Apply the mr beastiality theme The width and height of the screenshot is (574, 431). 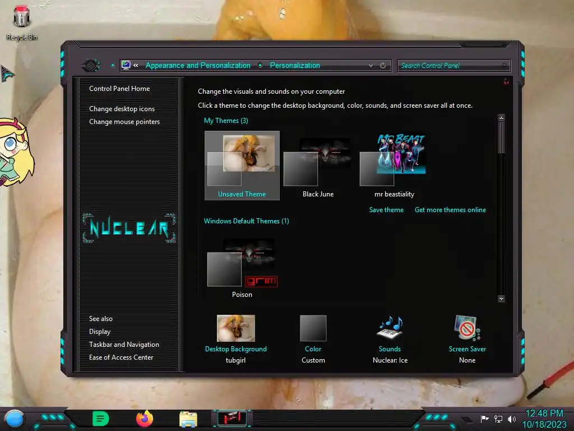[x=394, y=166]
